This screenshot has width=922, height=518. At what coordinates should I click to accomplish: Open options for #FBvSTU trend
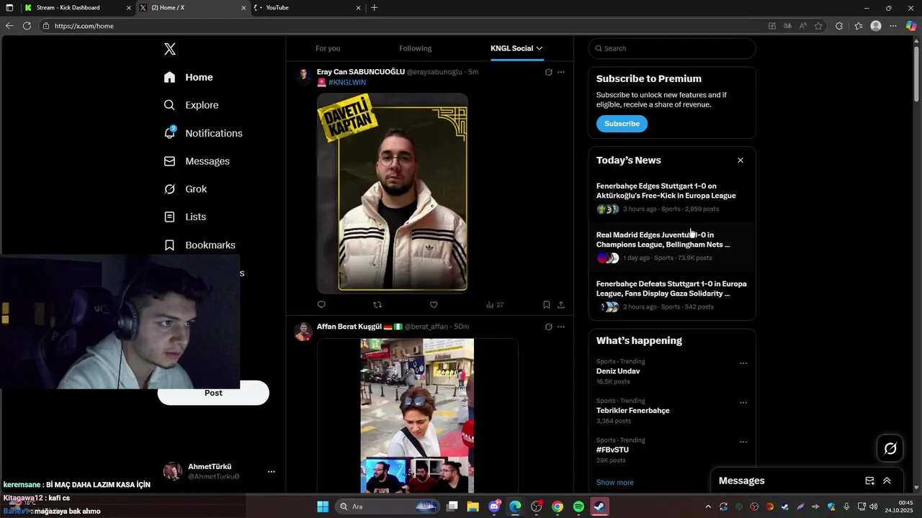tap(743, 442)
